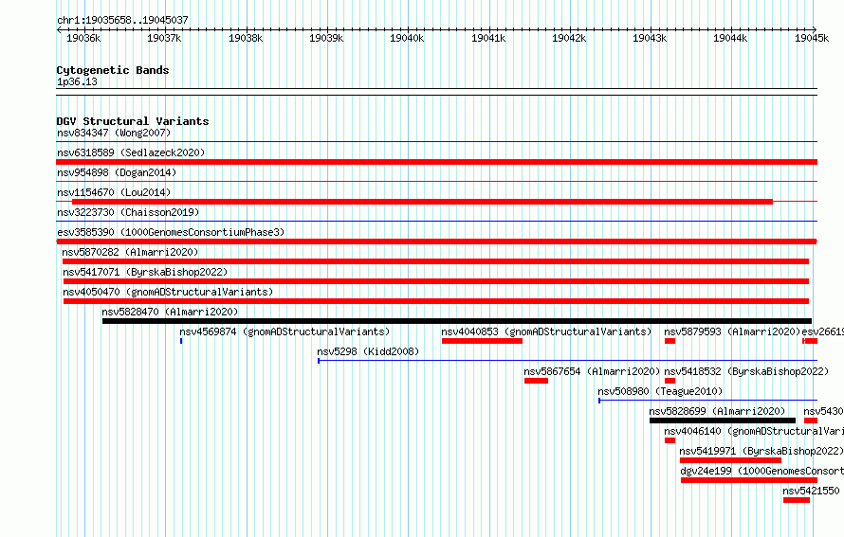Image resolution: width=844 pixels, height=537 pixels.
Task: Click the 19040k ruler tick label
Action: (x=407, y=38)
